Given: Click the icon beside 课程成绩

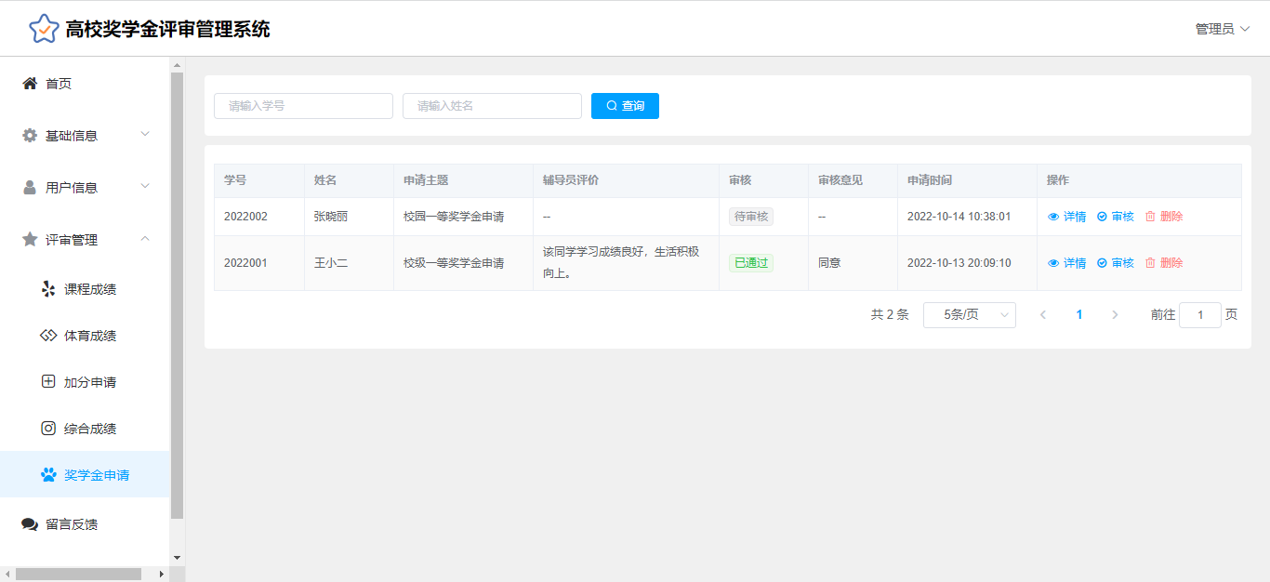Looking at the screenshot, I should pos(48,289).
